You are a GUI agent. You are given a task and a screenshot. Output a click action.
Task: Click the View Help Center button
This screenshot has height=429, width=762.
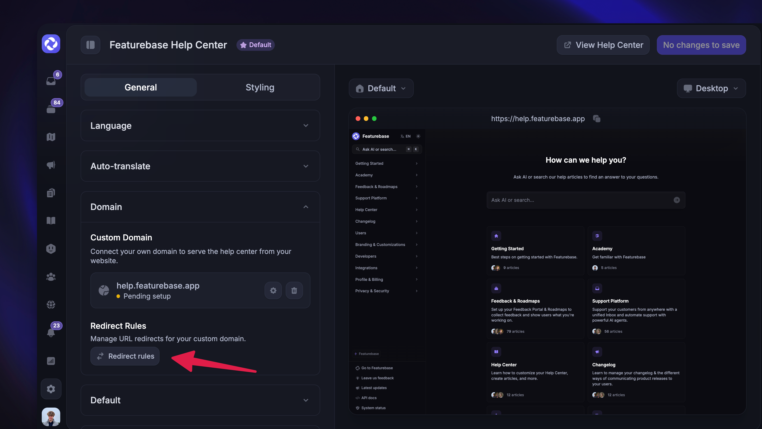(603, 45)
